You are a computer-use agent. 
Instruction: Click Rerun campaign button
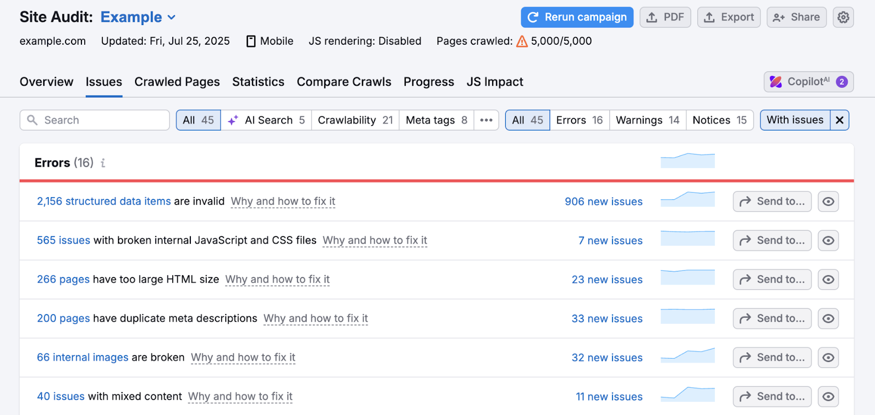[x=577, y=17]
